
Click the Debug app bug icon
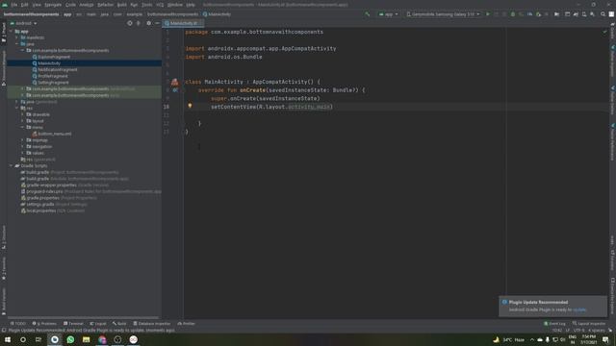[x=513, y=14]
